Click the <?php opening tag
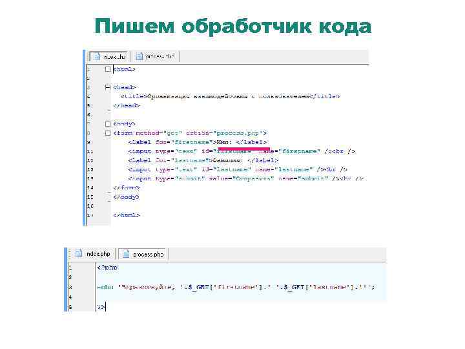The height and width of the screenshot is (349, 465). pos(107,268)
